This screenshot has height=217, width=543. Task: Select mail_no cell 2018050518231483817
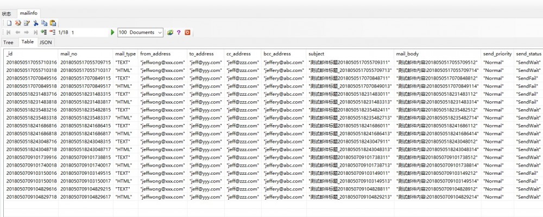86,102
